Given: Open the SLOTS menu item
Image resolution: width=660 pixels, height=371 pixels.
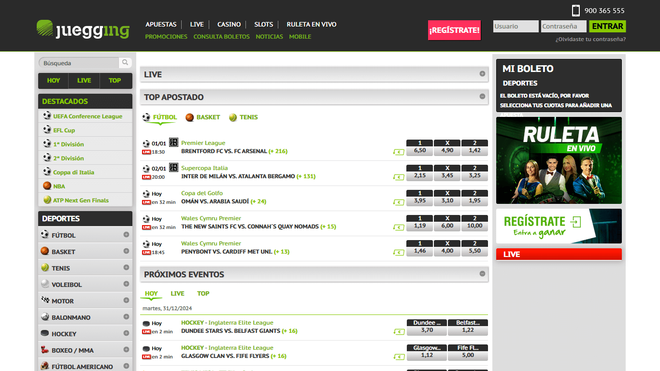Looking at the screenshot, I should pos(264,24).
